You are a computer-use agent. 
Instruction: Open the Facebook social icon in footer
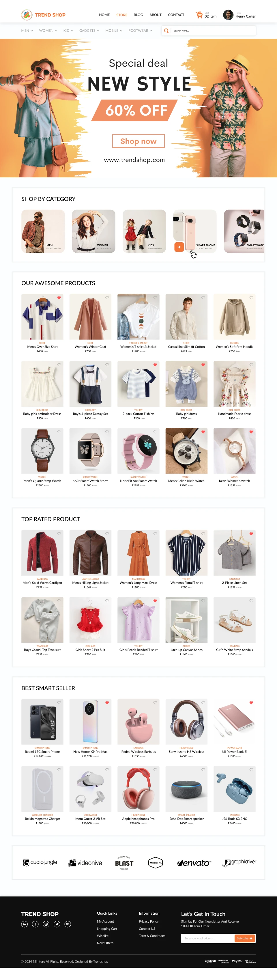(x=35, y=924)
